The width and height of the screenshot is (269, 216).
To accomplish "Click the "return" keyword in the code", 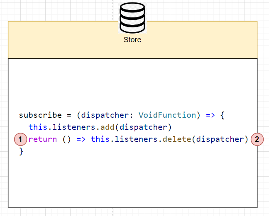I will coord(43,139).
